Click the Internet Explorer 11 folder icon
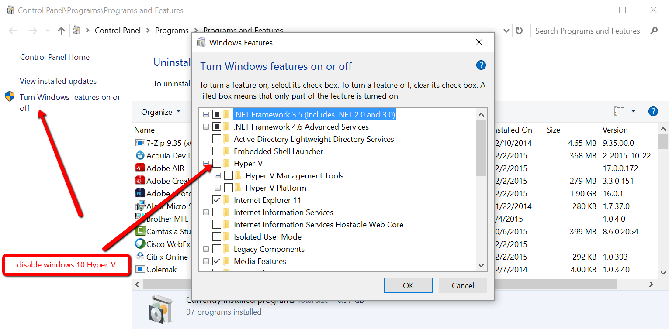This screenshot has width=669, height=329. point(226,200)
